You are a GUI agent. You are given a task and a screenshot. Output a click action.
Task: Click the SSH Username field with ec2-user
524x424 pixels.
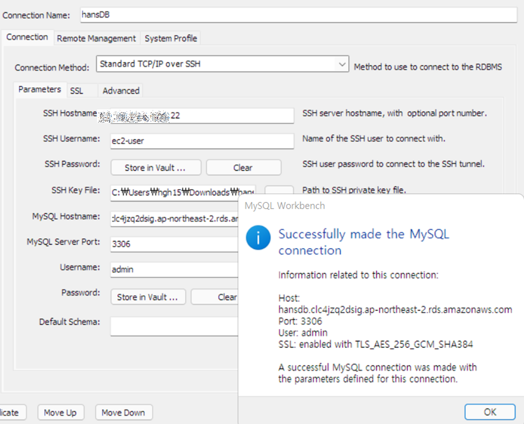click(x=202, y=141)
